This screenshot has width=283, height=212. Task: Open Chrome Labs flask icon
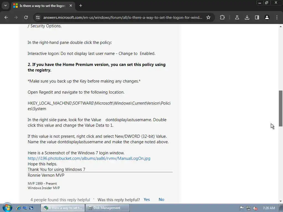237,17
